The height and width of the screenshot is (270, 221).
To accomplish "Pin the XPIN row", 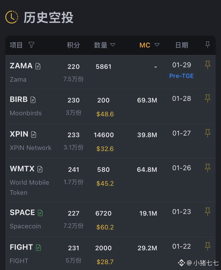I will (207, 133).
